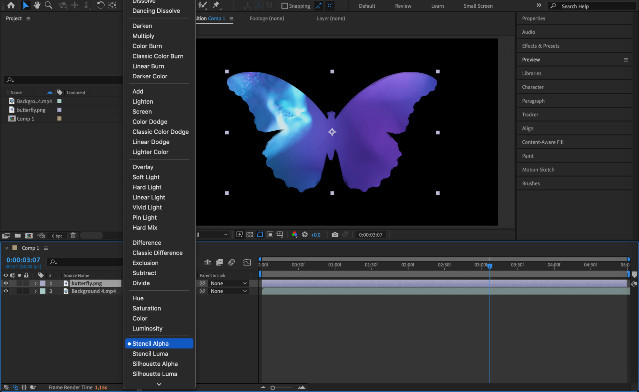Select the Hand tool in toolbar
Screen dimensions: 639x392
pos(37,5)
